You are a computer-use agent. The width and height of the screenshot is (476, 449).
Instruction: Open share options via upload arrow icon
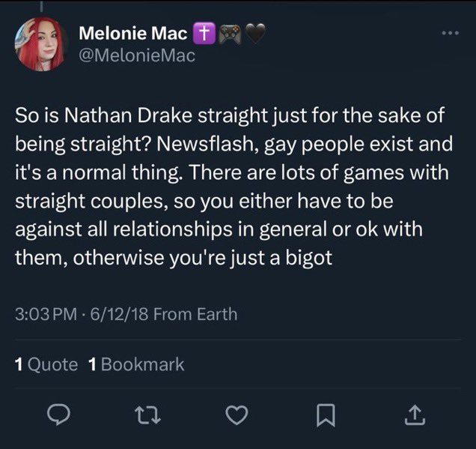coord(415,415)
